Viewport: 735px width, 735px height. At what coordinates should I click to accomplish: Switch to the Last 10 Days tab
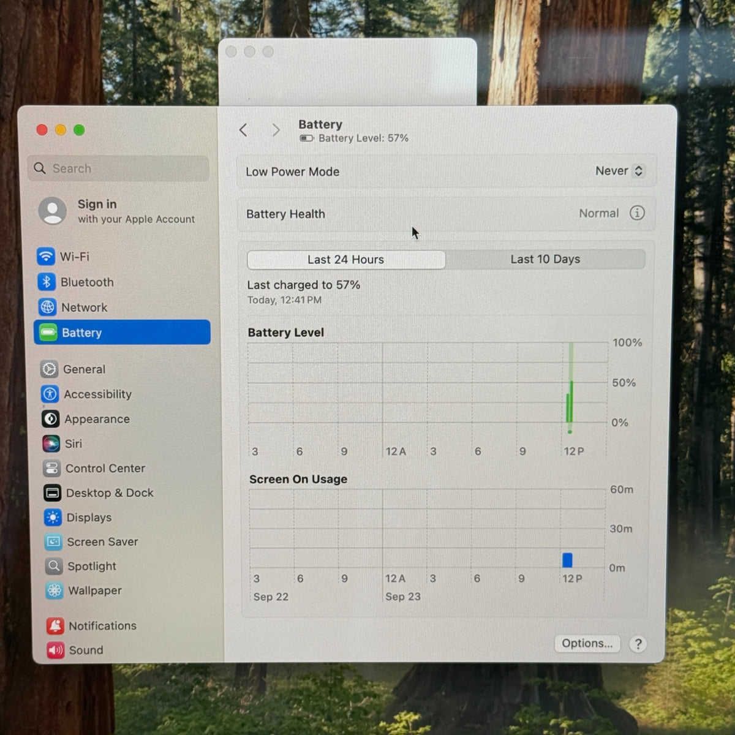point(545,259)
